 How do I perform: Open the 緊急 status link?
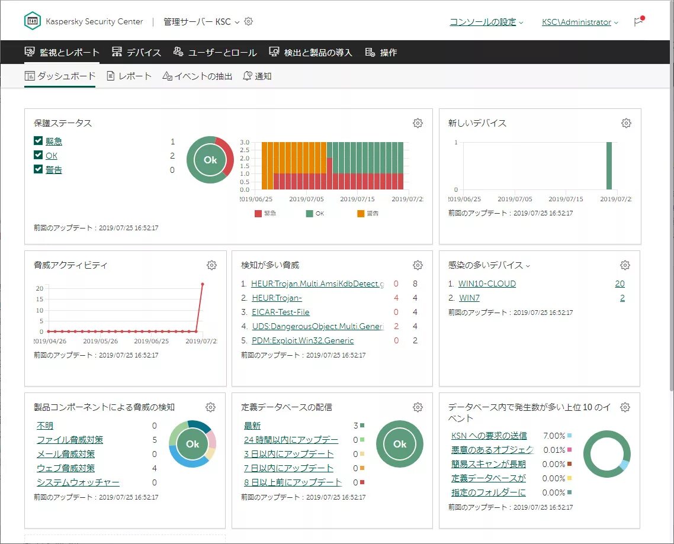54,141
